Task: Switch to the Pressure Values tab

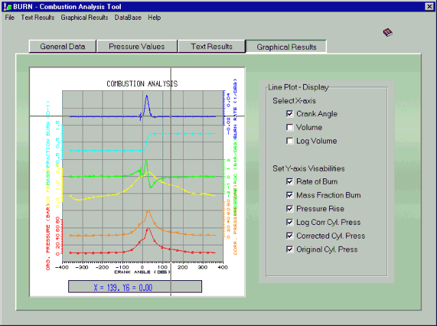Action: [137, 46]
